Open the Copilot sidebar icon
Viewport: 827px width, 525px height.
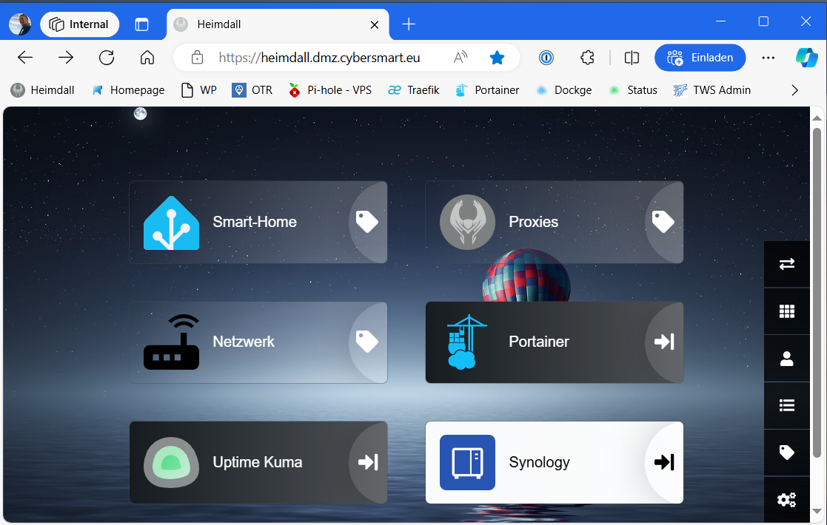click(x=807, y=58)
